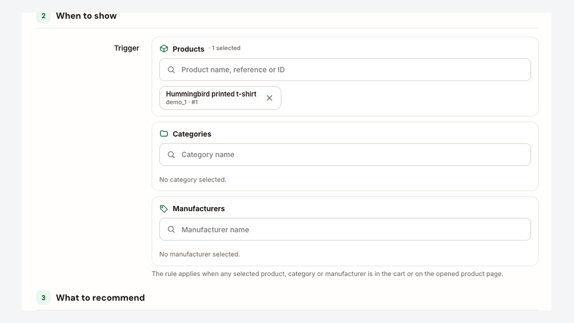Image resolution: width=574 pixels, height=323 pixels.
Task: Click the step 3 number badge
Action: pos(43,298)
